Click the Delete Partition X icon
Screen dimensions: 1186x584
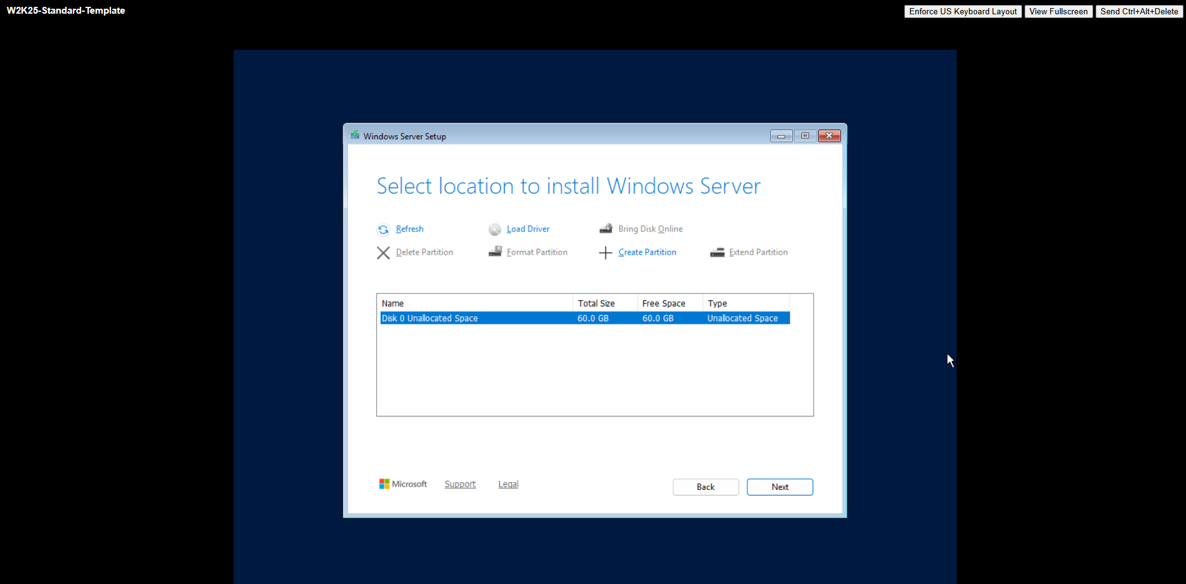click(383, 253)
